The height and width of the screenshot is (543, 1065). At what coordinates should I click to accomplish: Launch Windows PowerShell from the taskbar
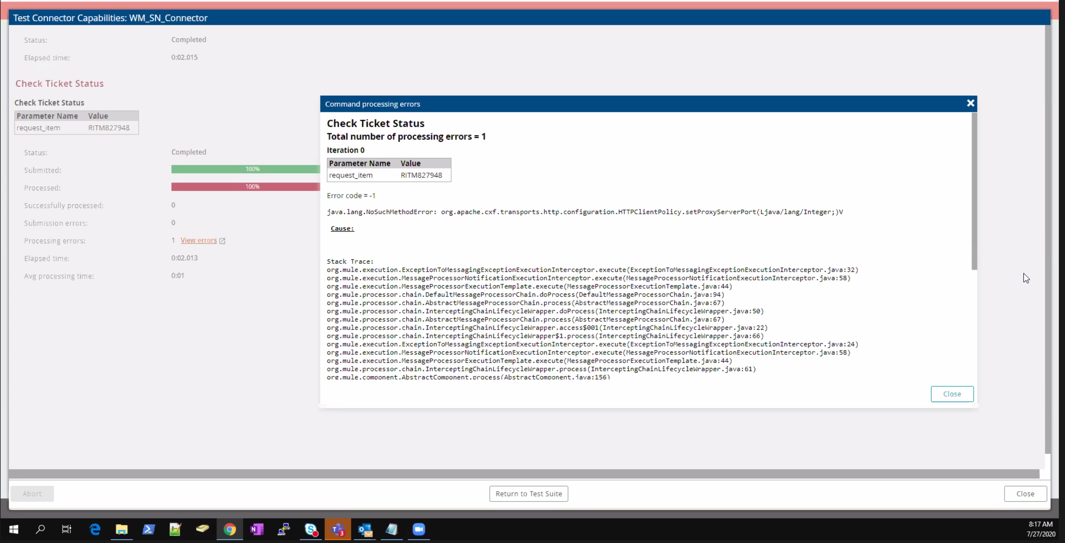149,529
